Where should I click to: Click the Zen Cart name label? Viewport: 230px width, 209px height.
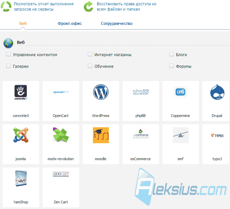[x=61, y=202]
